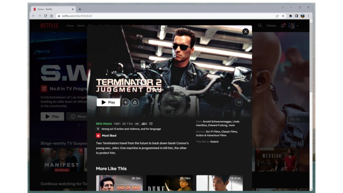Toggle the trailer sound with the speaker icon
343x193 pixels.
(239, 102)
